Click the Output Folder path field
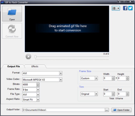135x116 pixels. (x=64, y=110)
